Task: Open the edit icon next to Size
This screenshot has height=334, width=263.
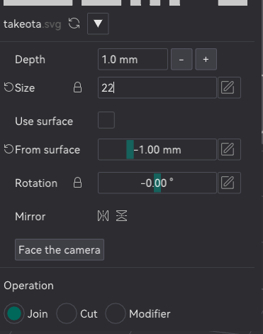Action: point(229,87)
